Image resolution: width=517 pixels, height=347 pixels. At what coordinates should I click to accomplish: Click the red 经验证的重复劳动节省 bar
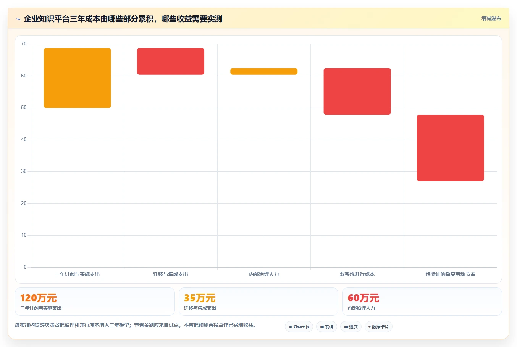coord(451,148)
